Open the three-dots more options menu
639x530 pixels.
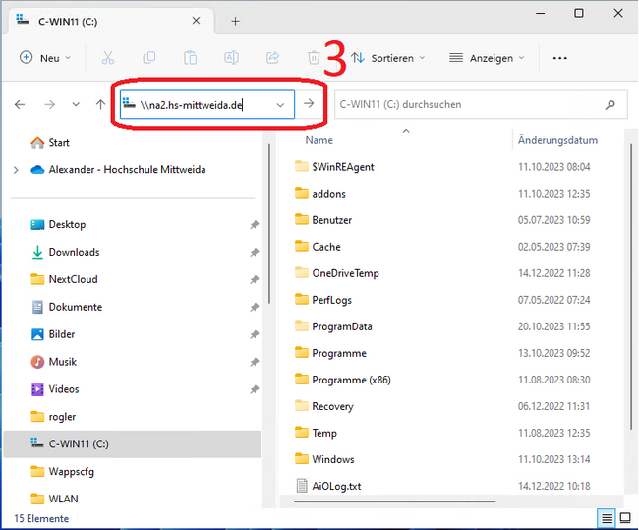(x=559, y=58)
